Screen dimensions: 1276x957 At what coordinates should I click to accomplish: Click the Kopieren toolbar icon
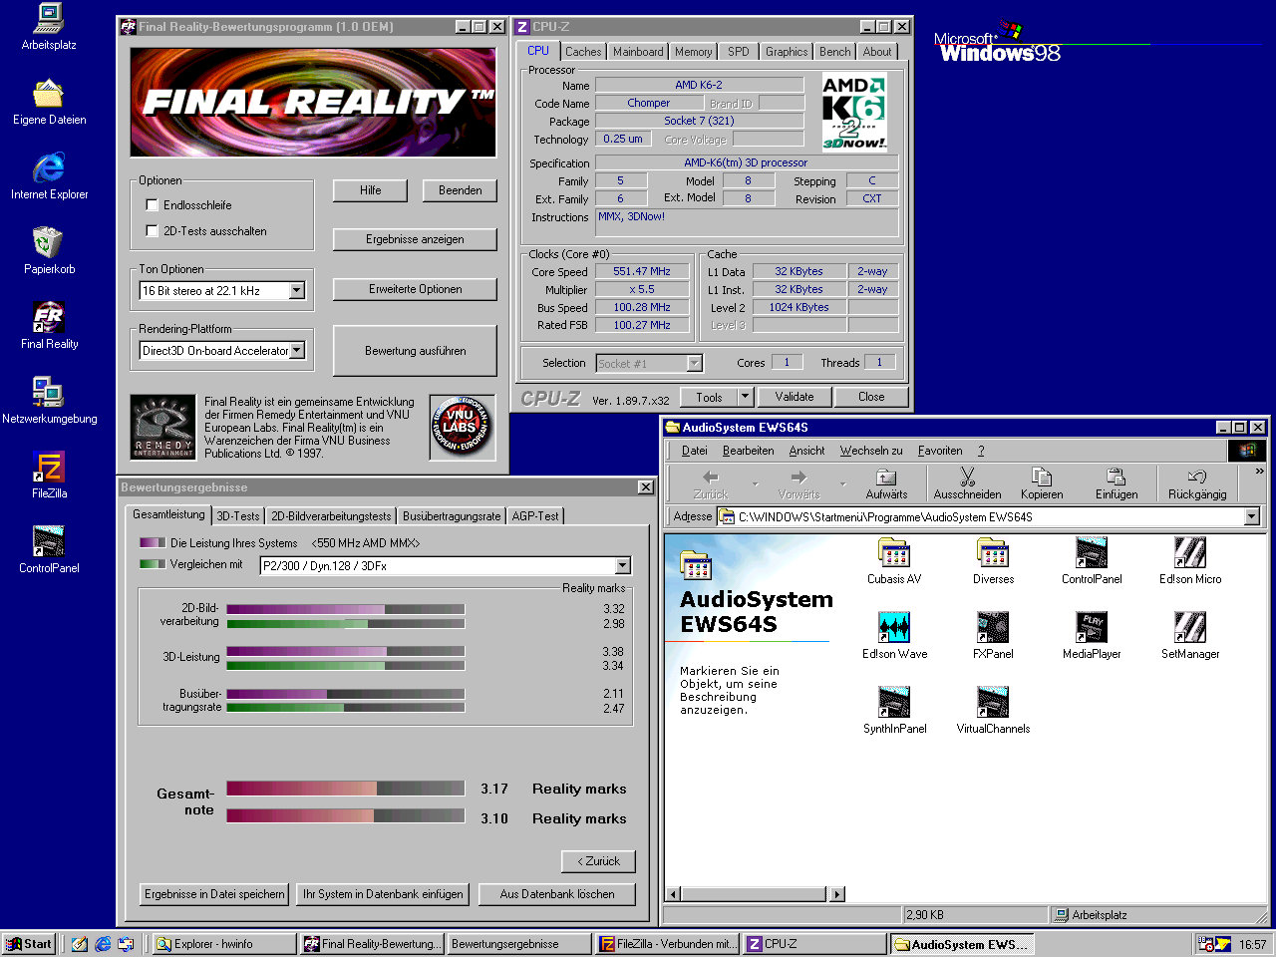1042,477
